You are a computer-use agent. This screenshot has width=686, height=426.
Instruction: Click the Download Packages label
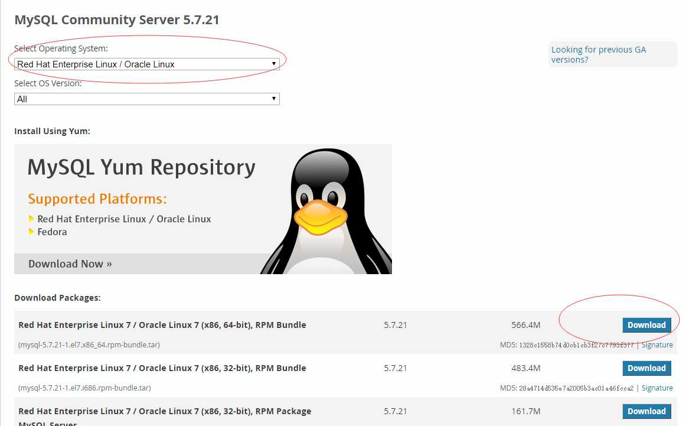click(57, 298)
